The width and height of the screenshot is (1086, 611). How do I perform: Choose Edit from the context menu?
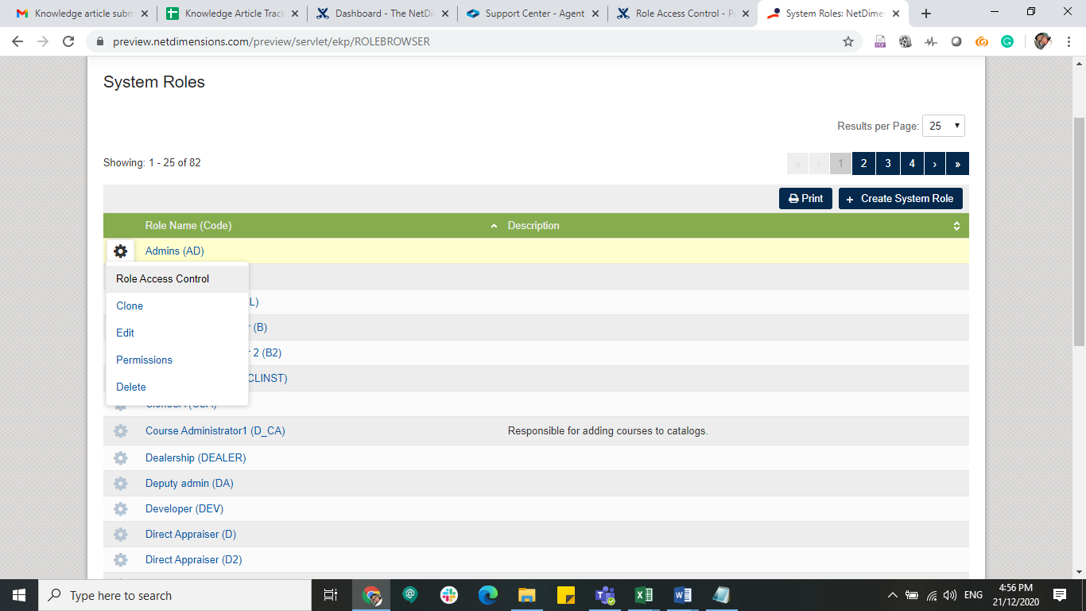click(177, 333)
